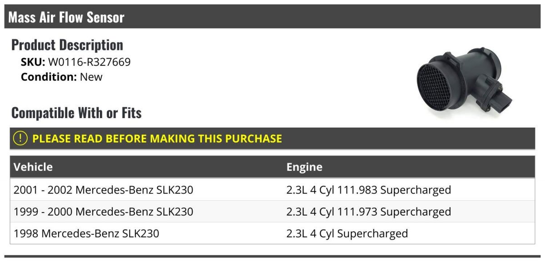
Task: Click the PLEASE READ BEFORE MAKING THIS PURCHASE banner
Action: (272, 139)
